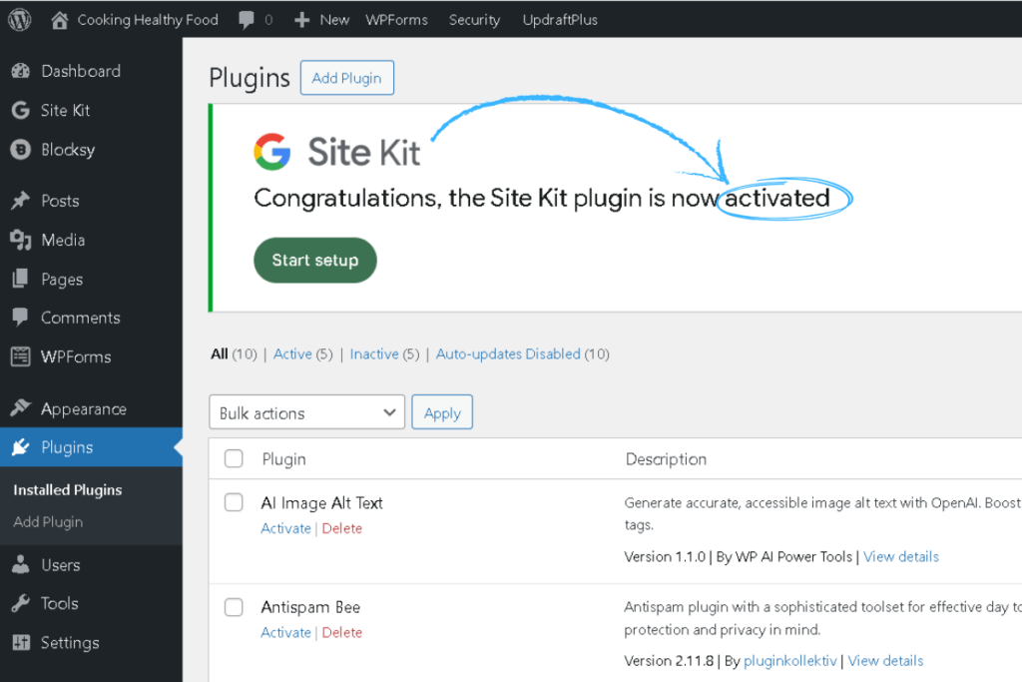Check the AI Image Alt Text plugin checkbox

coord(234,502)
